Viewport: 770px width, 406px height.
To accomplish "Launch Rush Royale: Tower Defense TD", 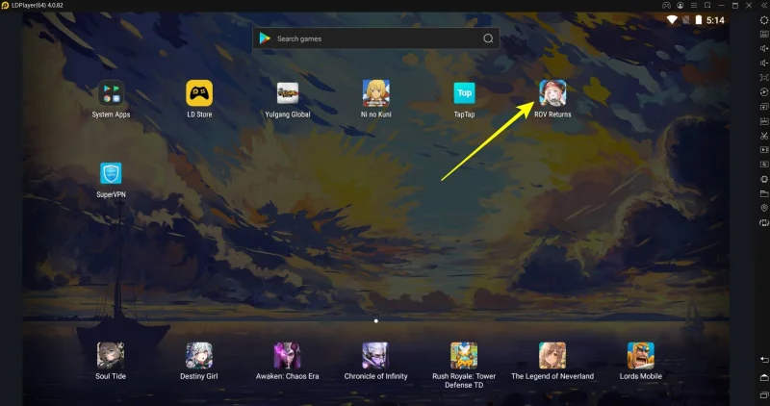I will coord(464,355).
